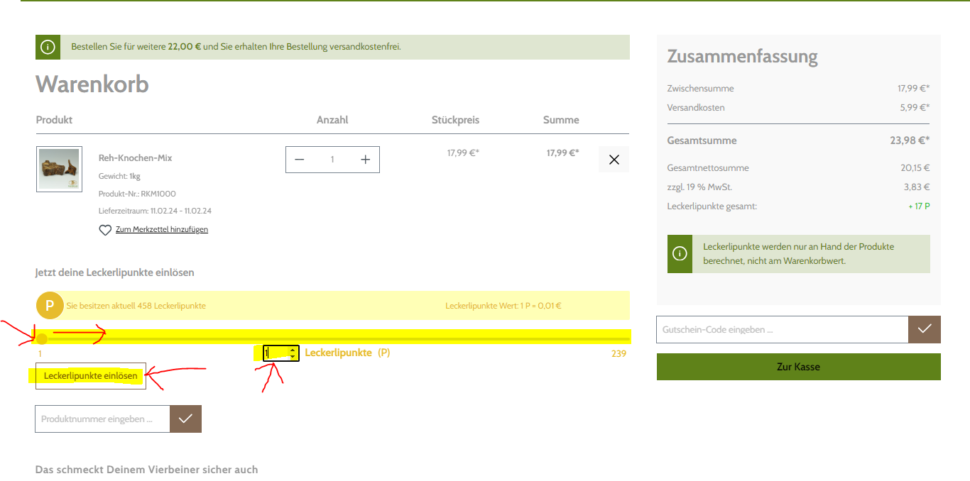The image size is (970, 481).
Task: Click the info icon in the free-shipping banner
Action: [x=48, y=48]
